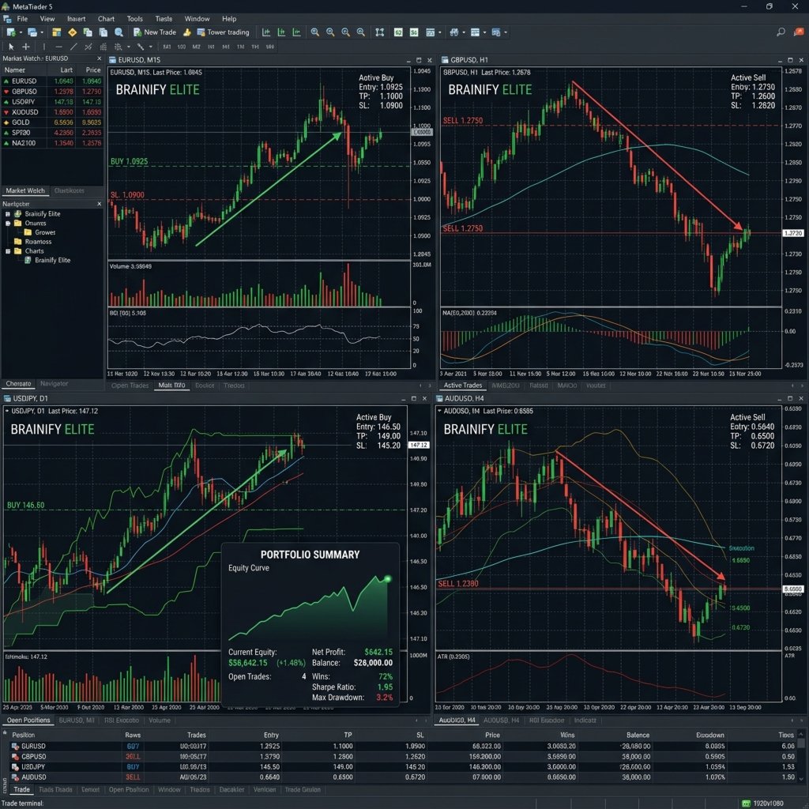The width and height of the screenshot is (809, 809).
Task: Switch to the Navigator bottom tab
Action: click(x=55, y=383)
